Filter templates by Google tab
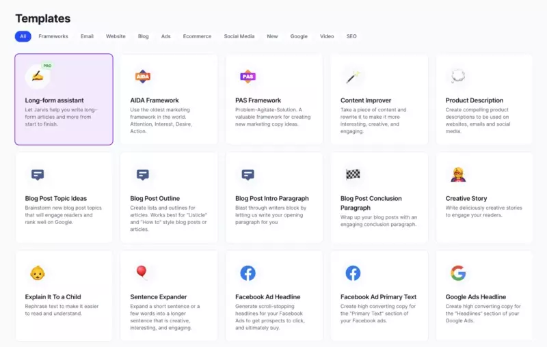Viewport: 547px width, 347px height. pos(299,36)
